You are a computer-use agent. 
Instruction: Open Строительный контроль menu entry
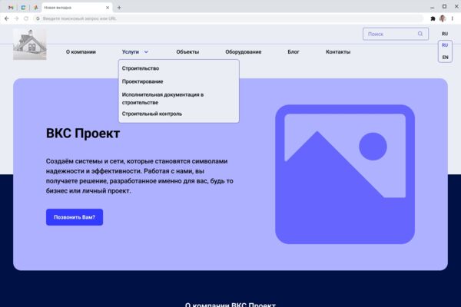152,114
